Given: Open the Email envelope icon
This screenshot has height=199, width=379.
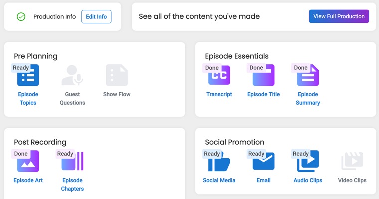Looking at the screenshot, I should coord(263,161).
